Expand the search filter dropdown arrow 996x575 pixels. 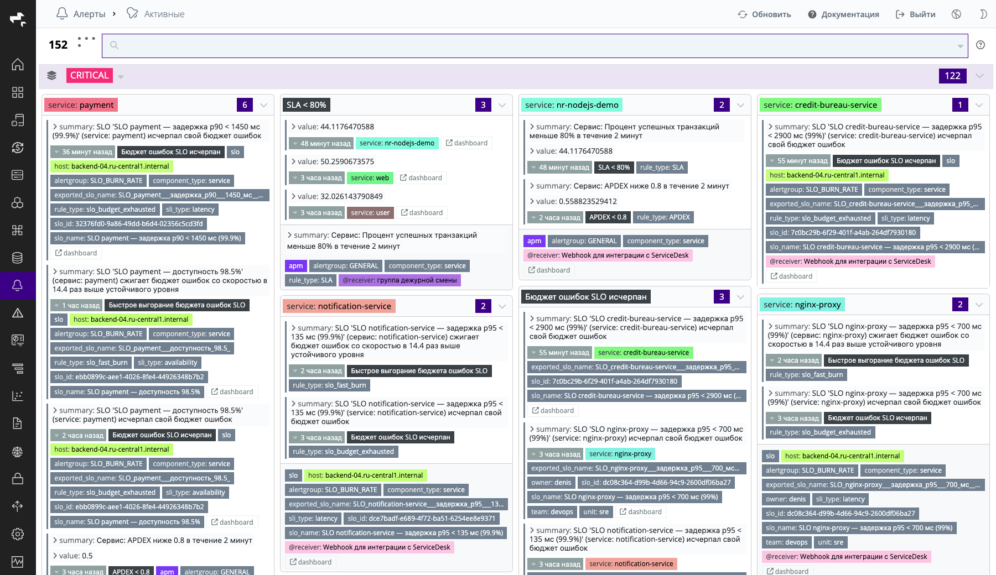(961, 46)
